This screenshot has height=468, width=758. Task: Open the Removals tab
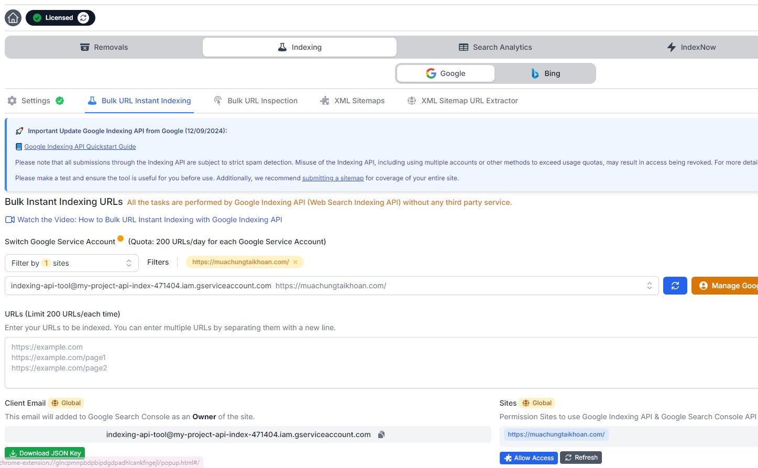click(104, 47)
